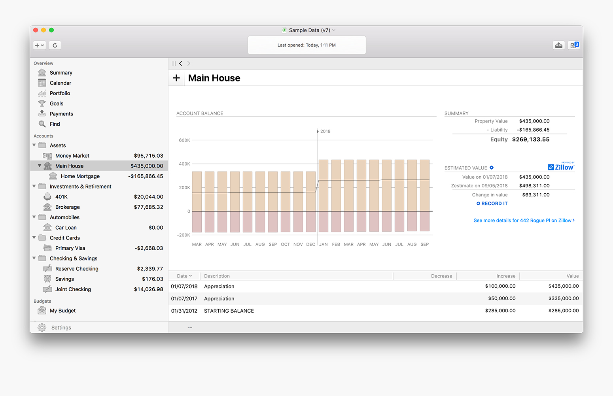
Task: Click the $269,133.55 Equity value
Action: [531, 140]
